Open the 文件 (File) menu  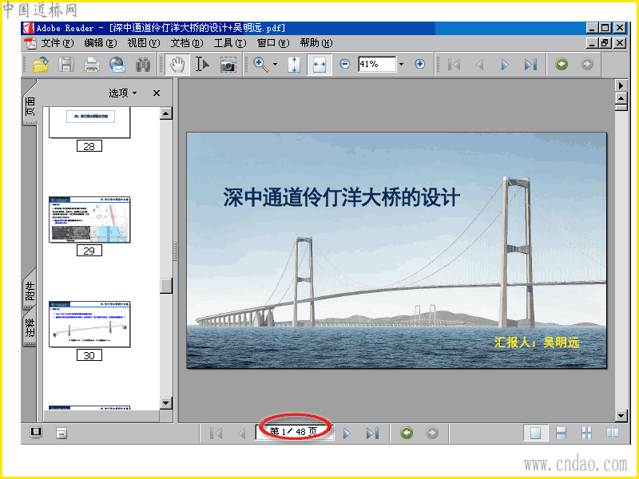(x=58, y=43)
